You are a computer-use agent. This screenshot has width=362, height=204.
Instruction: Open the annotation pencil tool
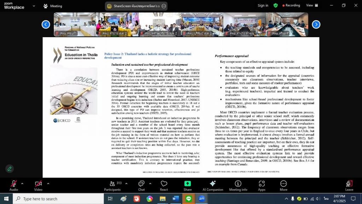coord(10,169)
